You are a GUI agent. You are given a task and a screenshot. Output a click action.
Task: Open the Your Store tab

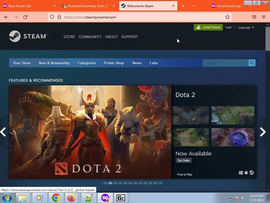[22, 63]
